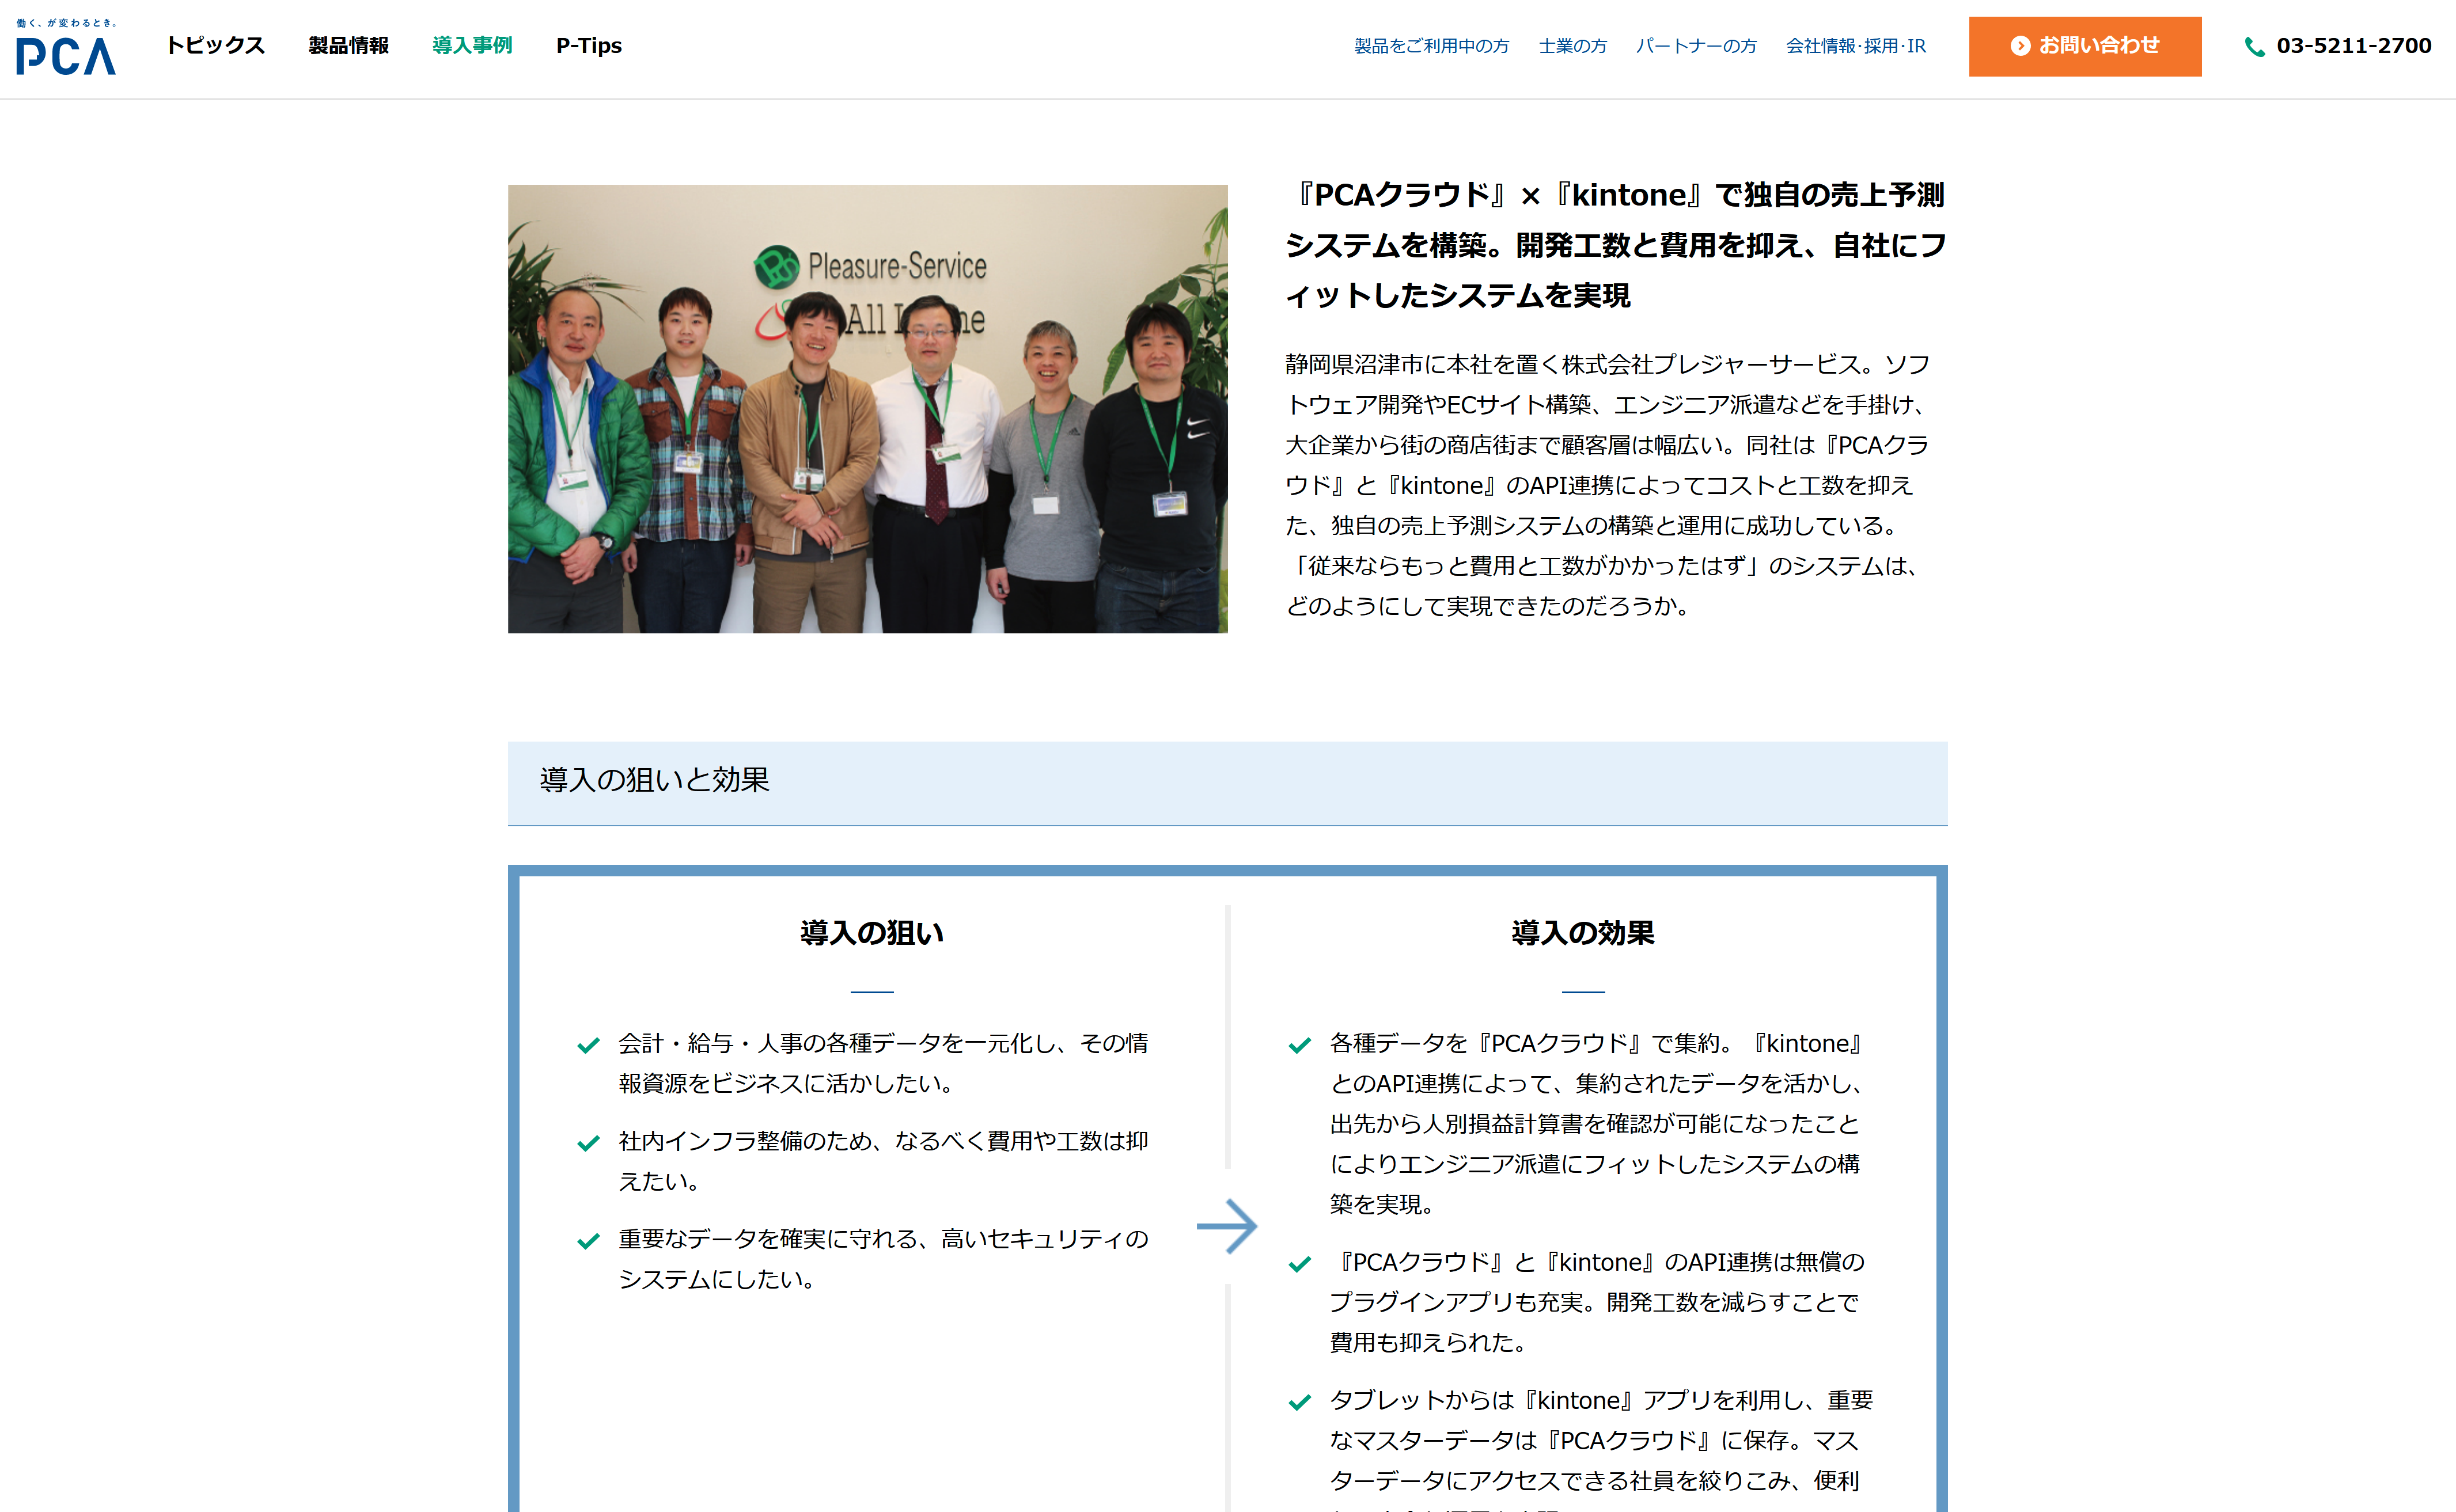The width and height of the screenshot is (2456, 1512).
Task: Open the トピックス menu
Action: (215, 46)
